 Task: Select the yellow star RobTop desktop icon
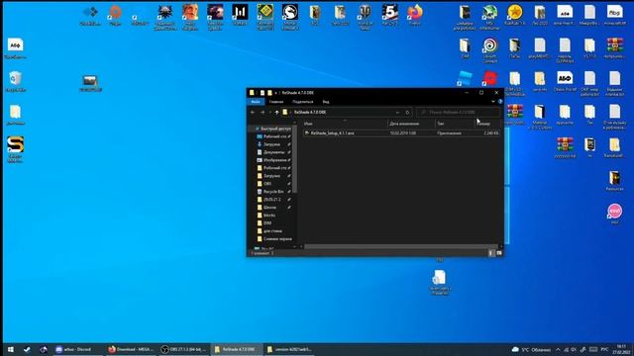click(x=515, y=15)
